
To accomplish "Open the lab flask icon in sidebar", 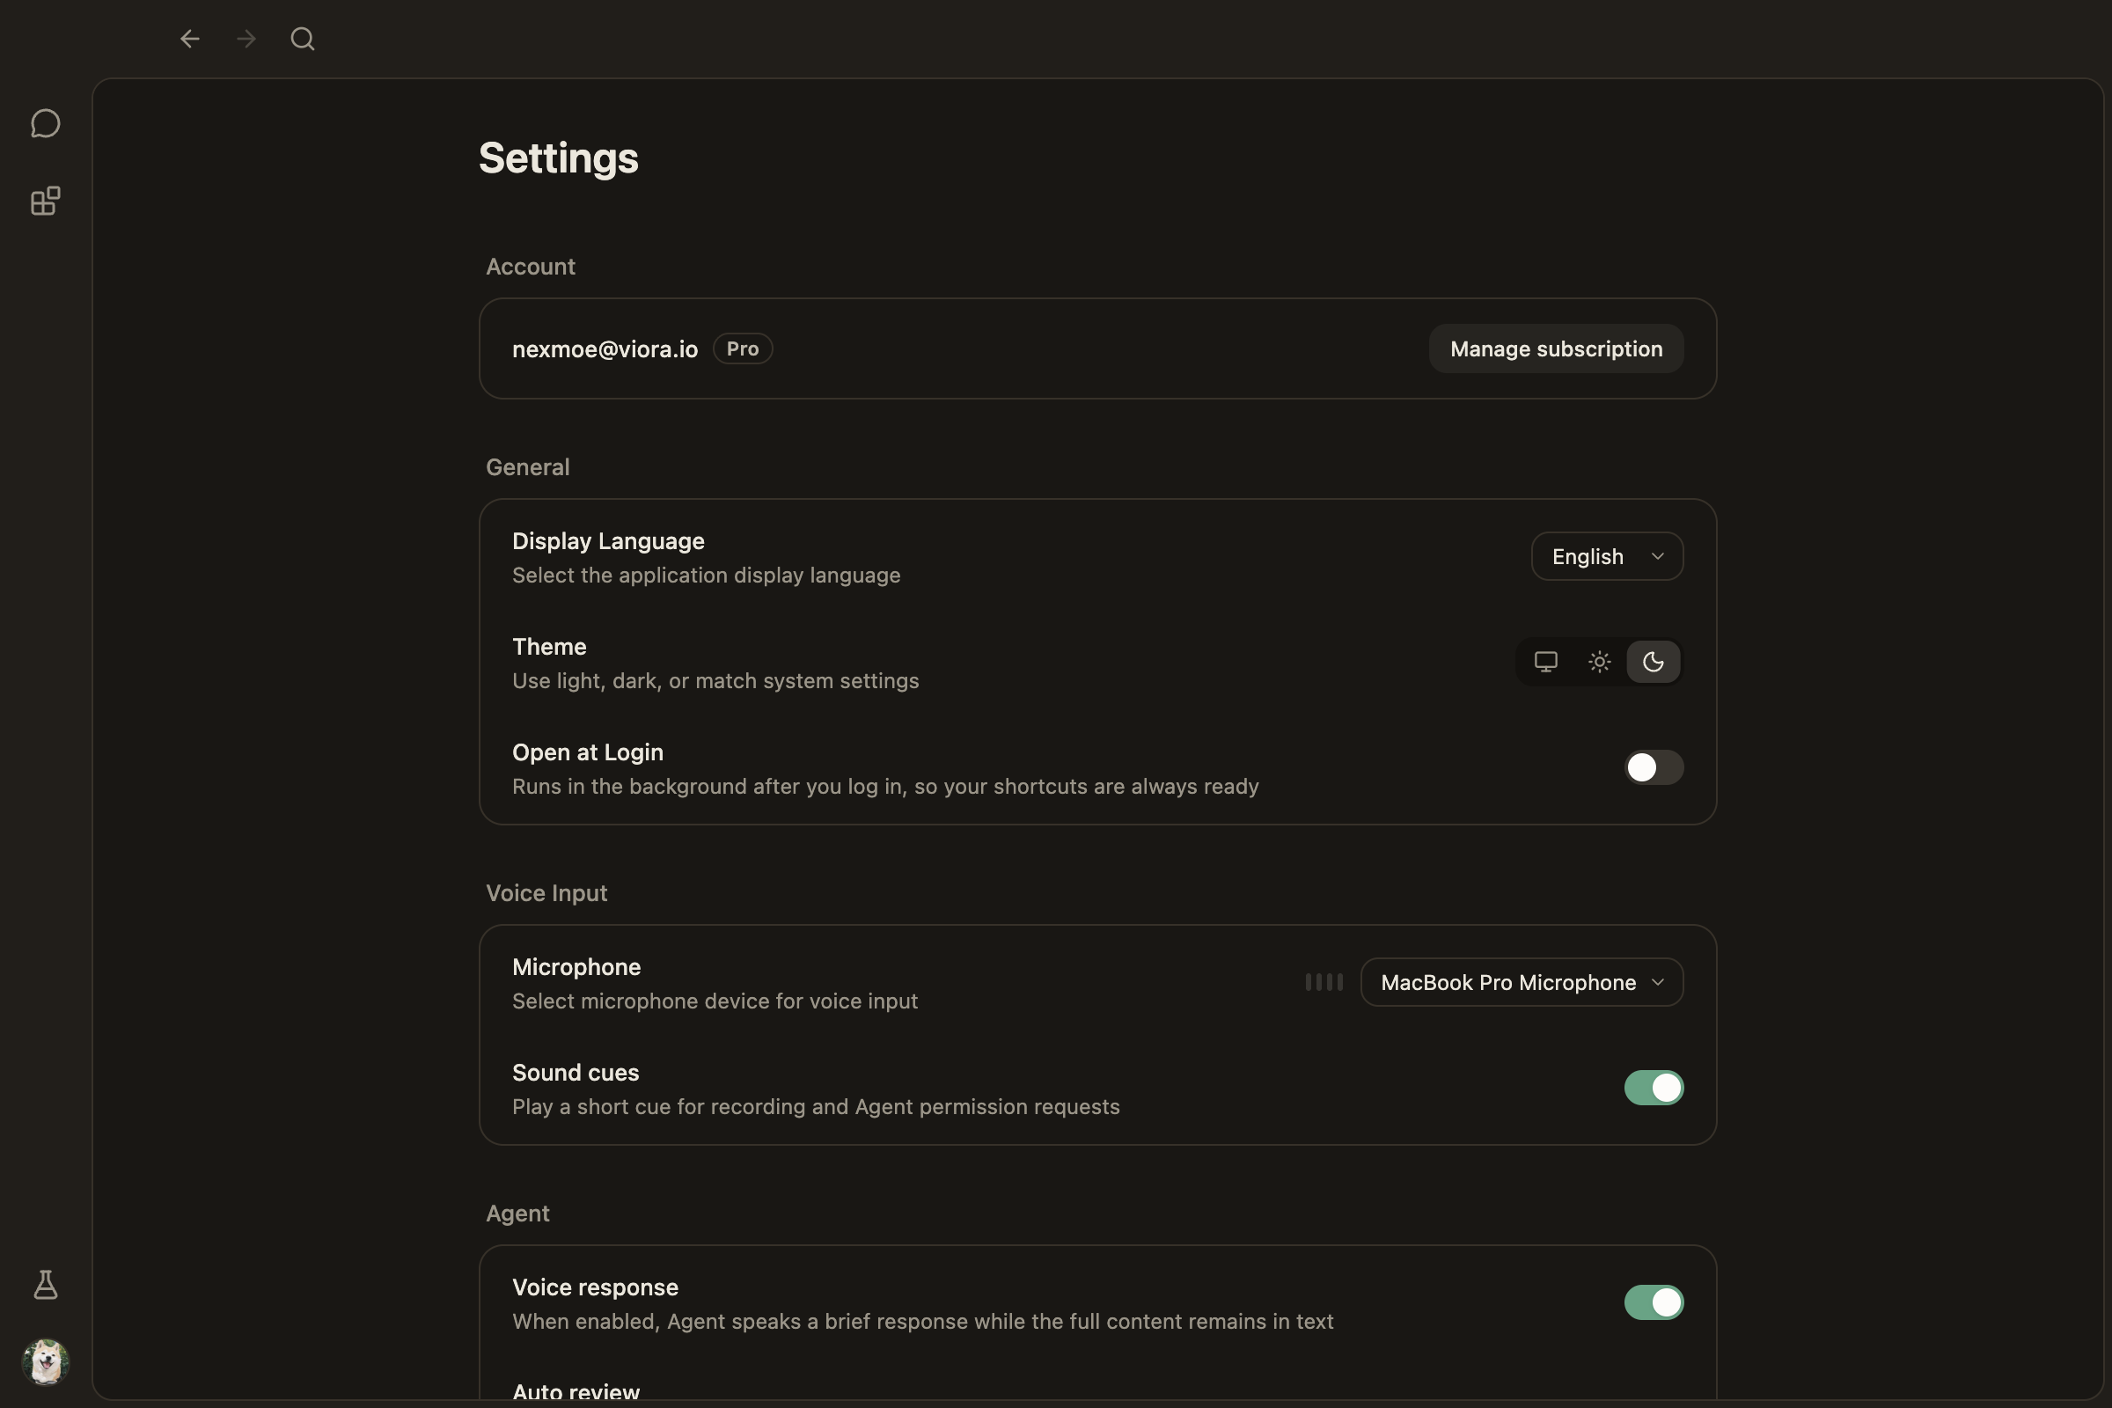I will pyautogui.click(x=46, y=1285).
